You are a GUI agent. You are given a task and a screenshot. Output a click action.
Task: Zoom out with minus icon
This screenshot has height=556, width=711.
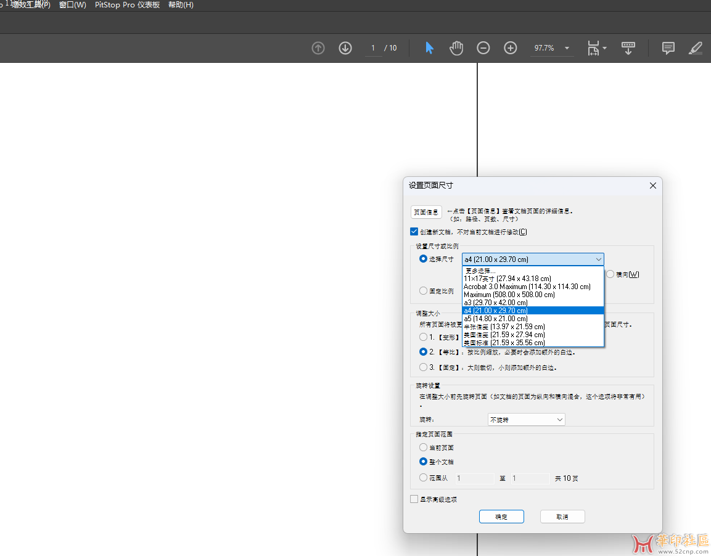[x=483, y=48]
